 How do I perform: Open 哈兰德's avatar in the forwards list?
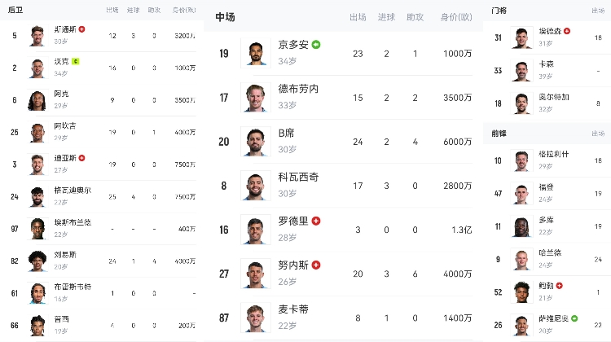[x=521, y=259]
